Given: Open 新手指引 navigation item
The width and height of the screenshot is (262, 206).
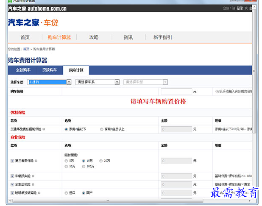Looking at the screenshot, I should tap(162, 37).
